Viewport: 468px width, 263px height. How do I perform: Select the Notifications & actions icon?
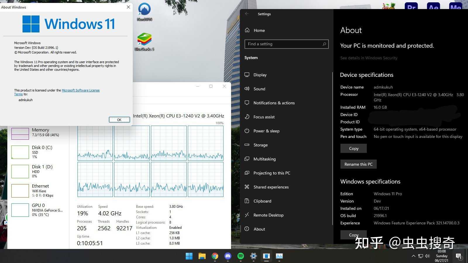(247, 103)
